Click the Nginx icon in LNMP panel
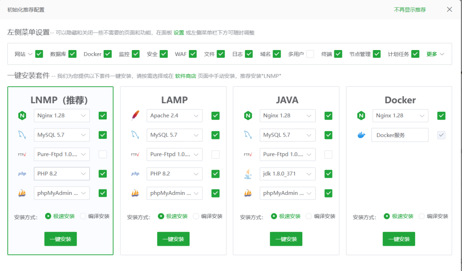The height and width of the screenshot is (271, 462). [22, 116]
